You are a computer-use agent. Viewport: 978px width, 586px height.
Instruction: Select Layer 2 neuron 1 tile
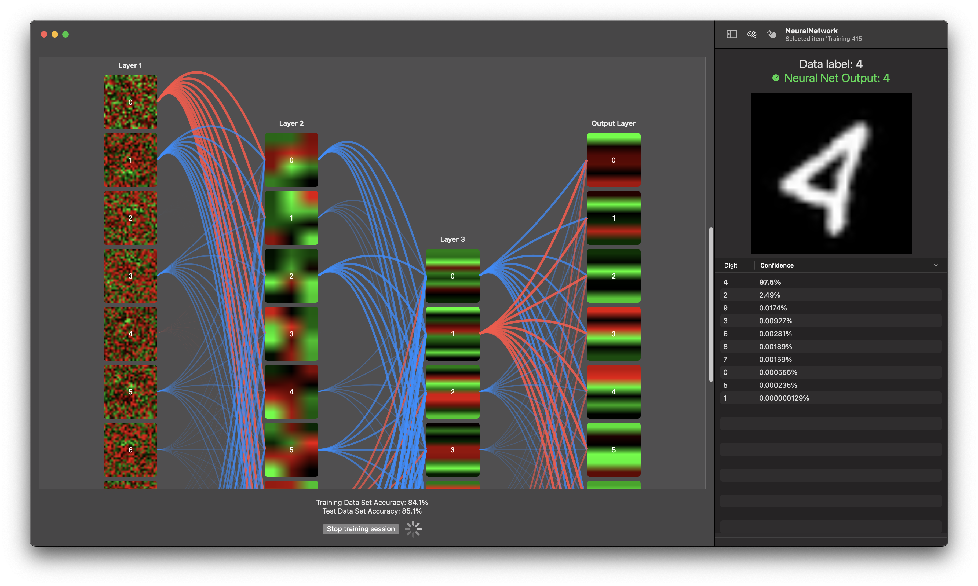point(291,218)
